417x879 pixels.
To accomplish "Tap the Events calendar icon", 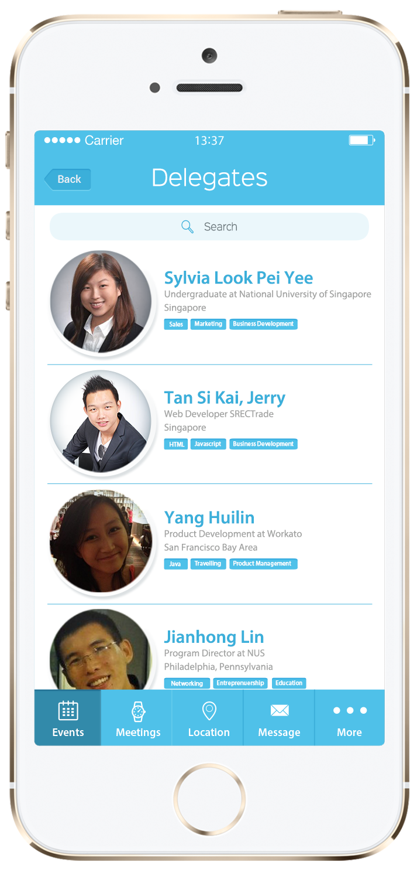I will tap(68, 711).
